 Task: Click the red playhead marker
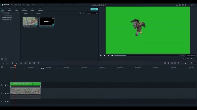click(15, 66)
